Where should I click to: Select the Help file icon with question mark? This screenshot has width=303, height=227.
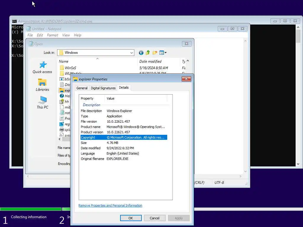(x=62, y=96)
